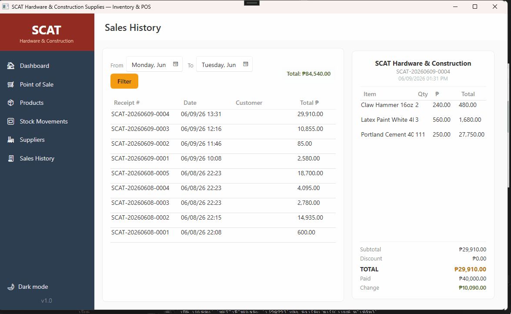Click the Dark mode moon icon

point(11,287)
